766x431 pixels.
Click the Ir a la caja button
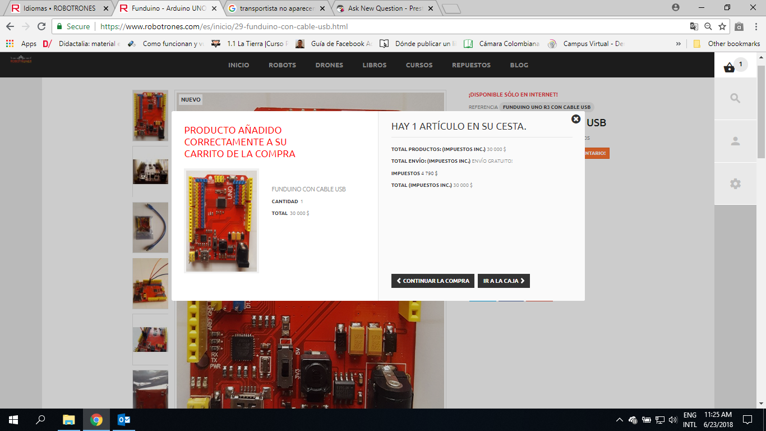point(504,281)
